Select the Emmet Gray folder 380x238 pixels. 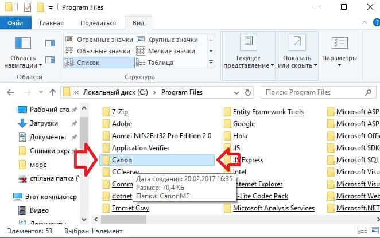pos(126,208)
